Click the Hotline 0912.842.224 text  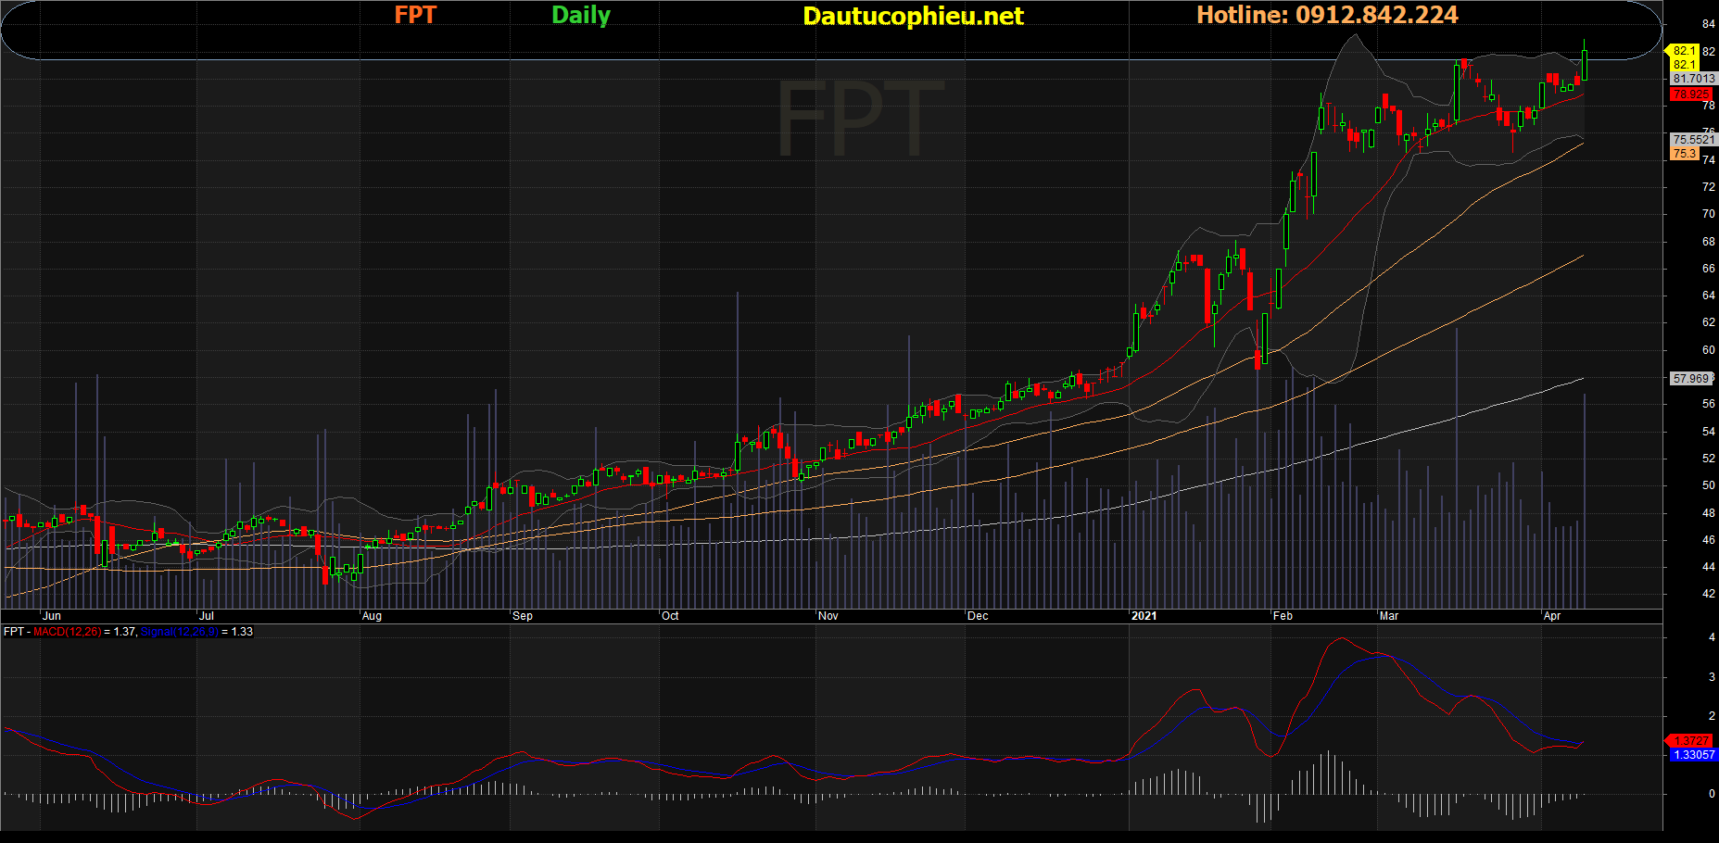point(1327,15)
